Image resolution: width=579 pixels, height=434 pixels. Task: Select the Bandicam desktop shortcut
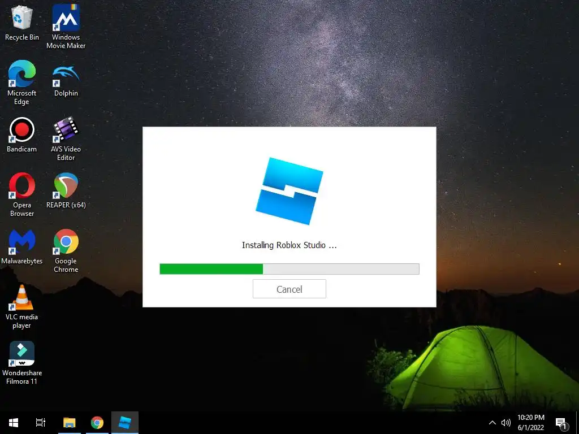click(x=22, y=134)
